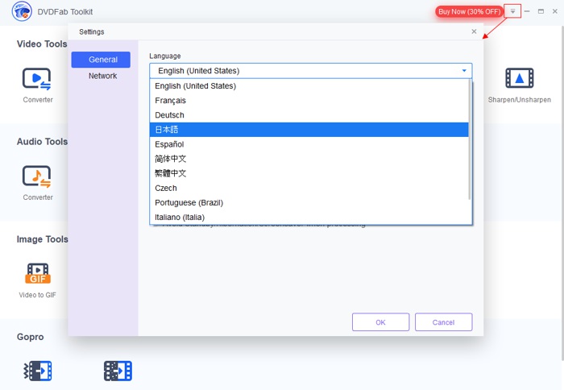Switch to the General settings tab
564x390 pixels.
click(x=101, y=60)
